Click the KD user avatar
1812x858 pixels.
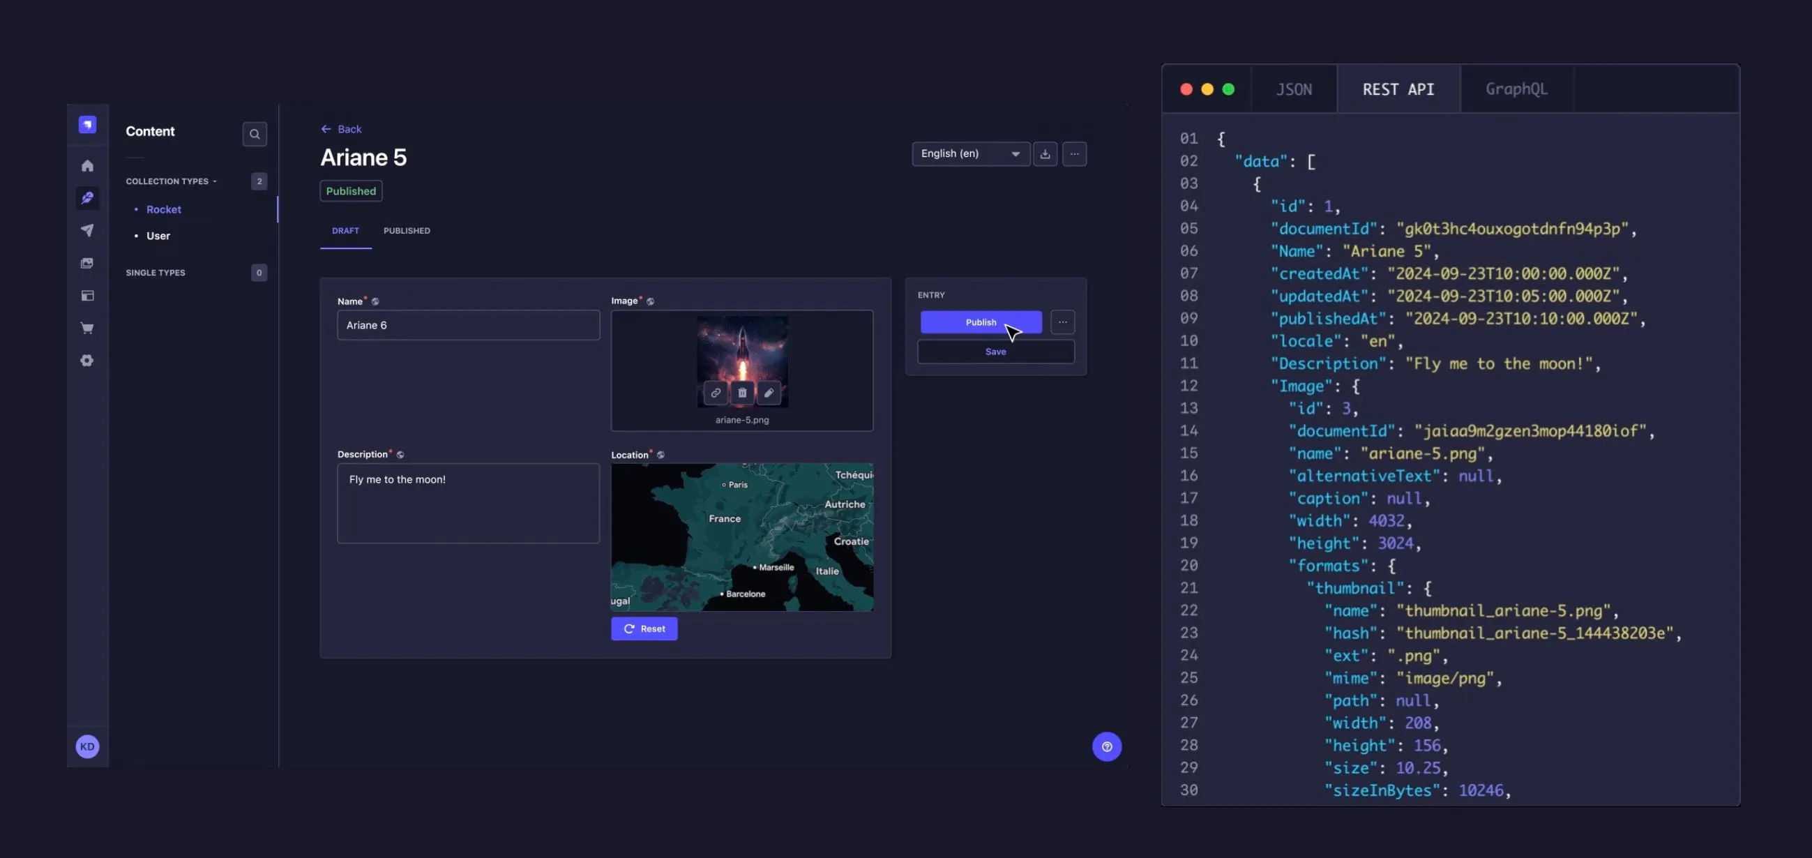[x=87, y=747]
